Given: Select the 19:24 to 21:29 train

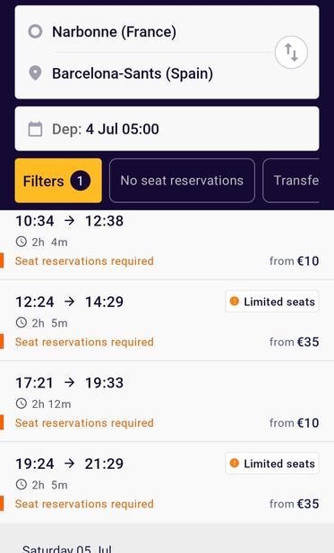Looking at the screenshot, I should 167,481.
